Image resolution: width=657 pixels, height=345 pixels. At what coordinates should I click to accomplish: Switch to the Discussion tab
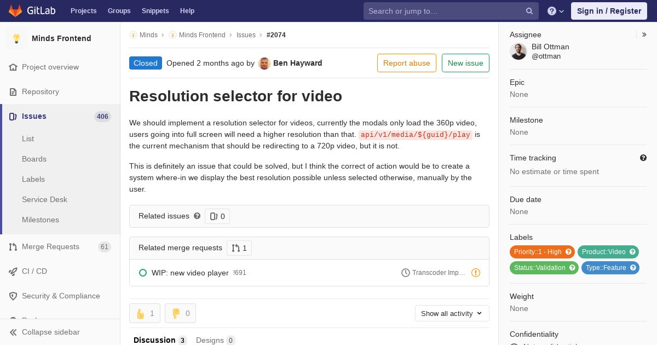160,340
